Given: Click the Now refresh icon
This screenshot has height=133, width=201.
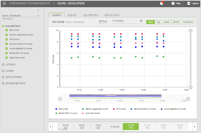Looking at the screenshot, I should point(100,22).
